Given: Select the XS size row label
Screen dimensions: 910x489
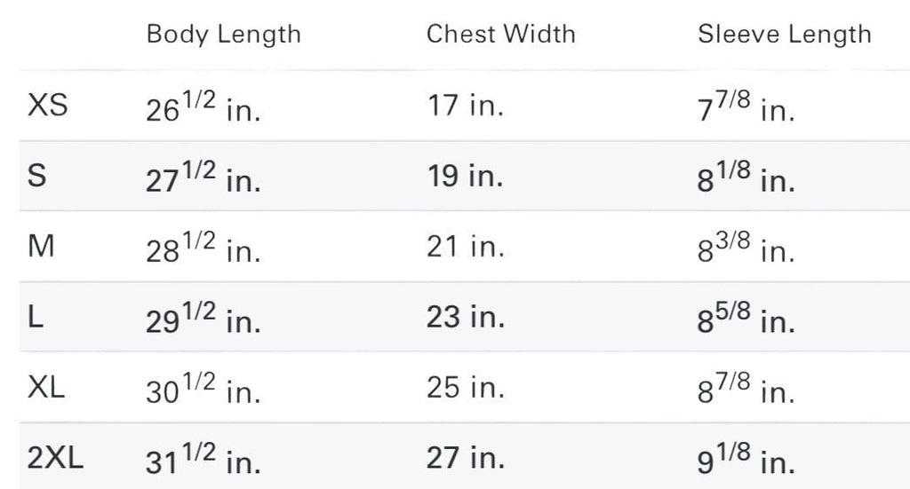Looking at the screenshot, I should (48, 106).
